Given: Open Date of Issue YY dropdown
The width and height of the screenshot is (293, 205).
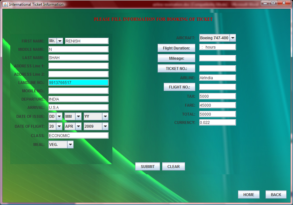Looking at the screenshot, I should click(x=96, y=117).
